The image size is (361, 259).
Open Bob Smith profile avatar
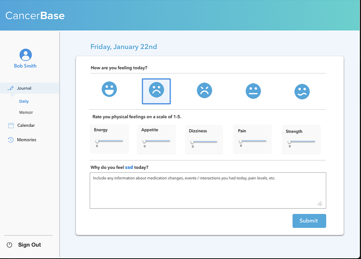click(26, 55)
